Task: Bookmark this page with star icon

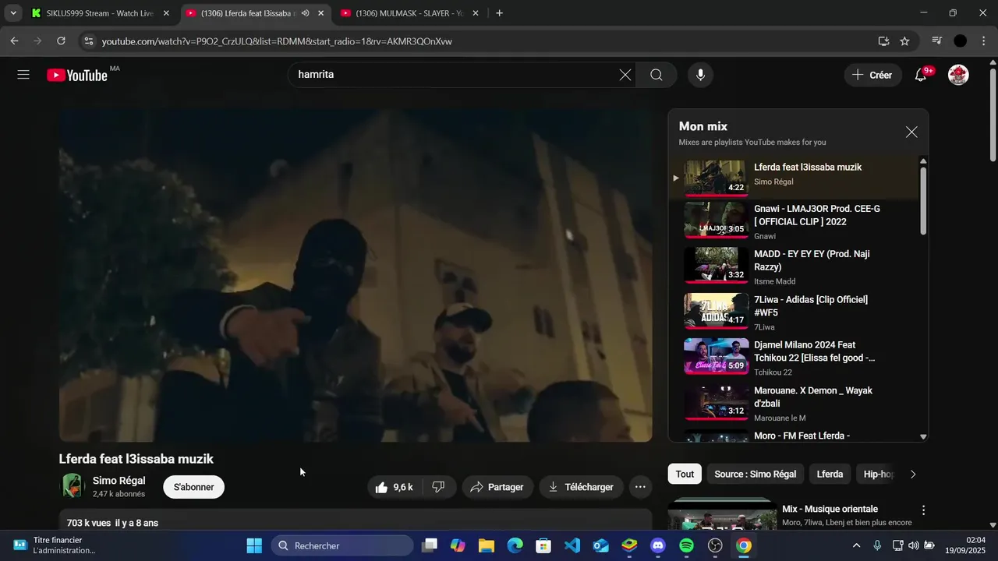Action: pos(904,41)
